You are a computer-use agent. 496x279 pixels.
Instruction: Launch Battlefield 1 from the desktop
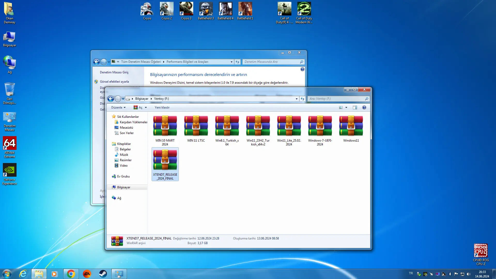245,11
